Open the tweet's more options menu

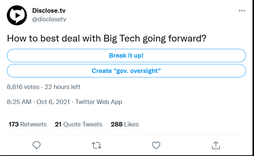242,10
